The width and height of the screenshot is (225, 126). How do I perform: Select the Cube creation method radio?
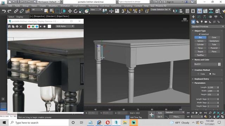pos(198,74)
